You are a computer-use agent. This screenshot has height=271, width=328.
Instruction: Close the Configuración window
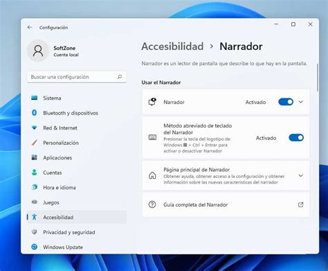311,24
